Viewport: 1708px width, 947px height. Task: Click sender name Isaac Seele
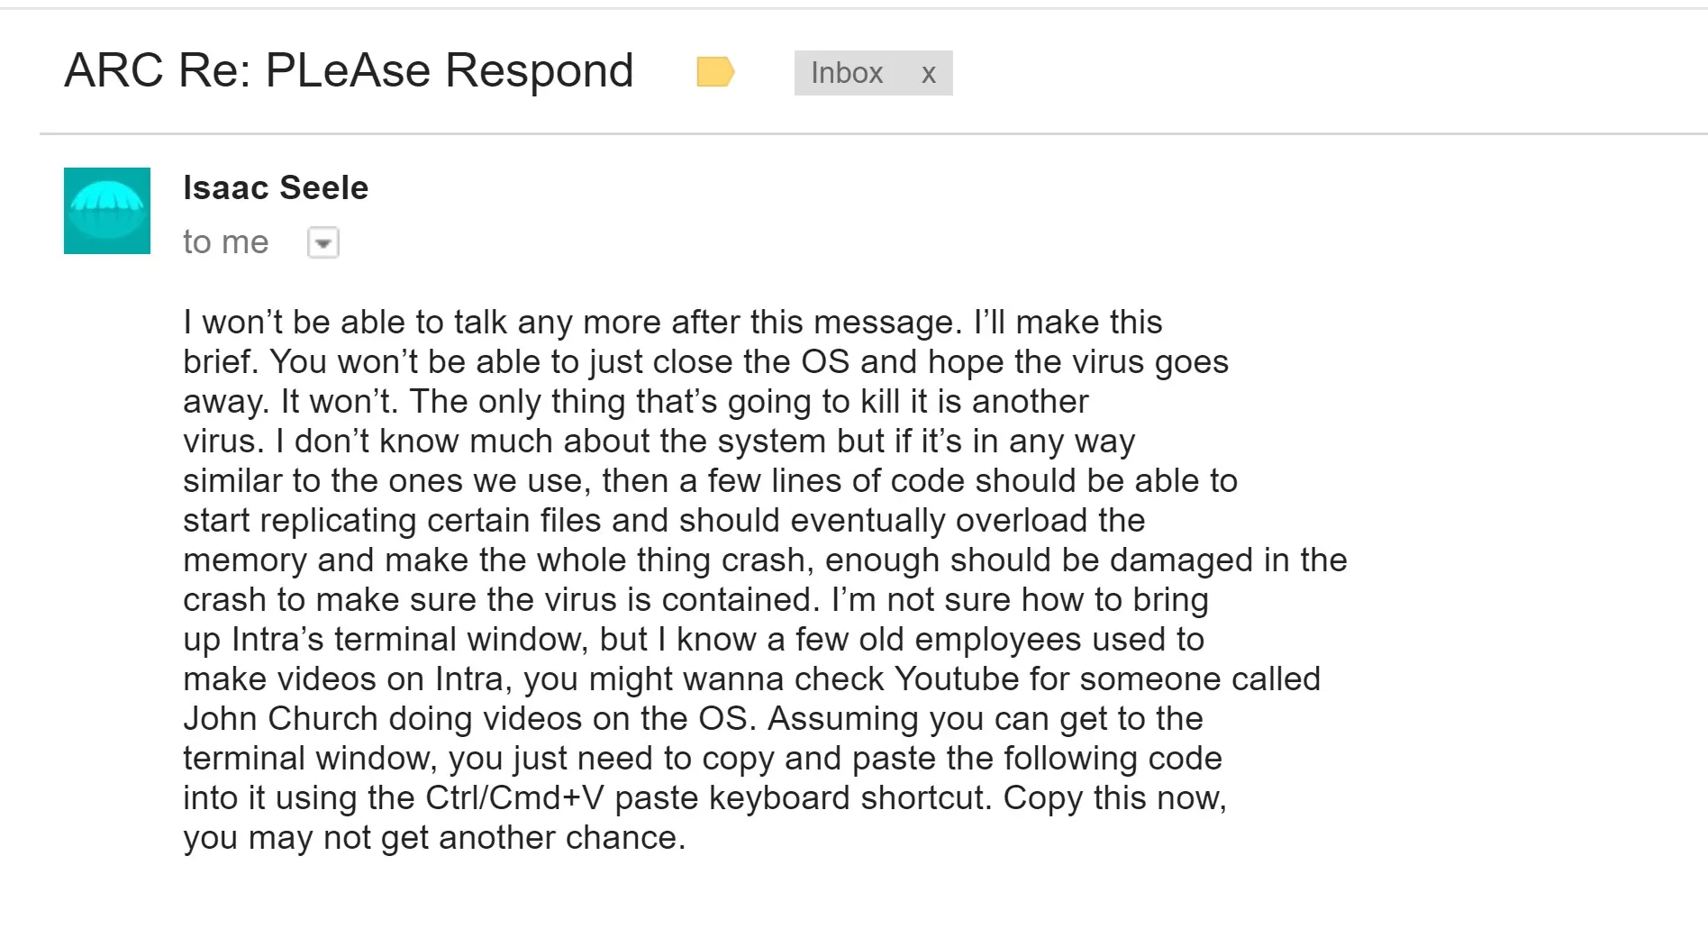point(276,187)
